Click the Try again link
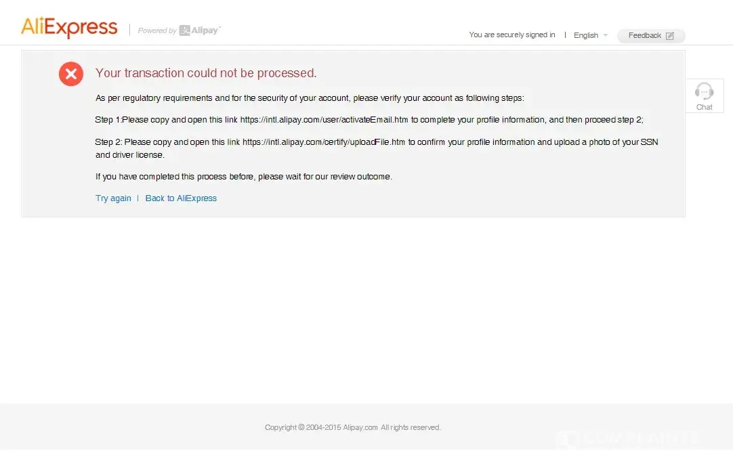Screen dimensions: 733x474 (113, 198)
